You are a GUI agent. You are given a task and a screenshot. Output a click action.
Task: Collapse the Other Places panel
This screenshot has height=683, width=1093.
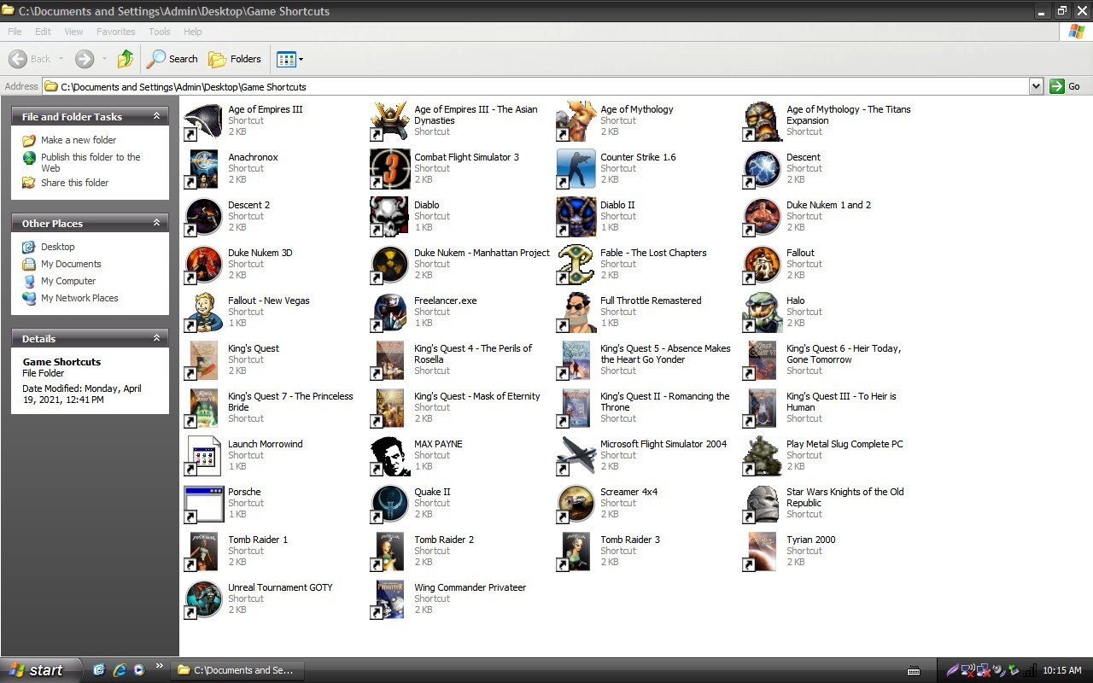click(x=156, y=223)
